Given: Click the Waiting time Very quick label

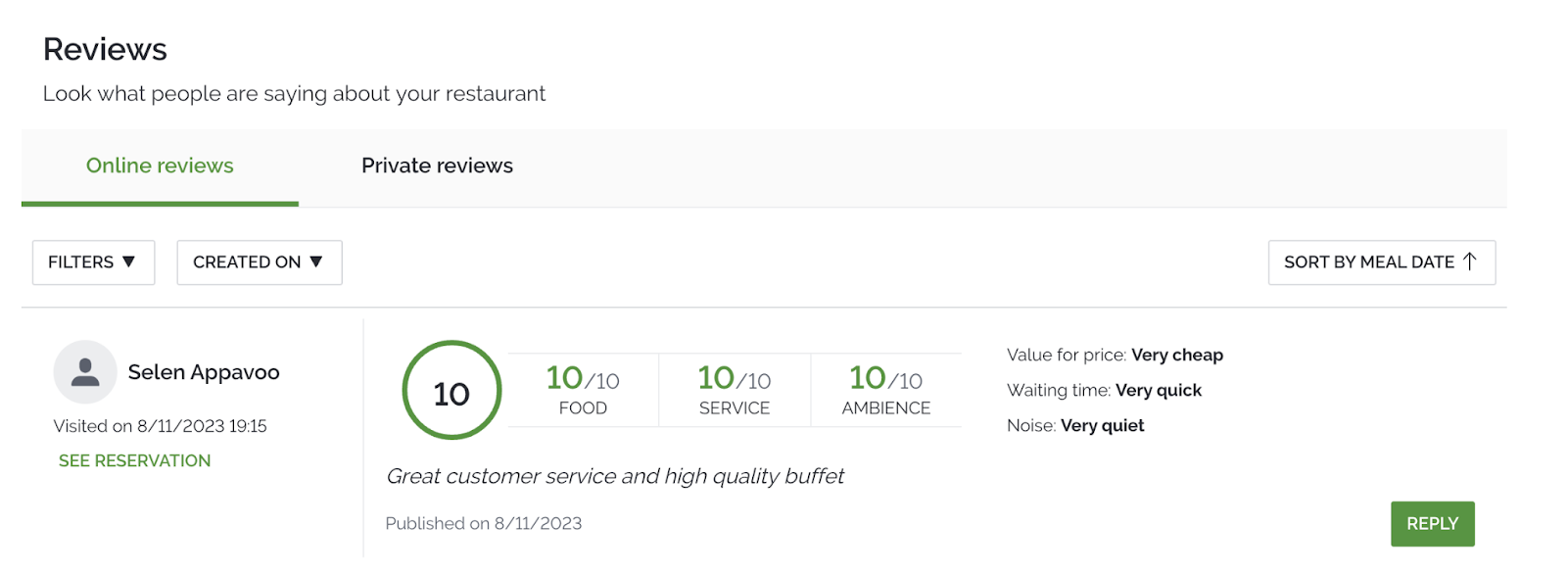Looking at the screenshot, I should pyautogui.click(x=1104, y=390).
